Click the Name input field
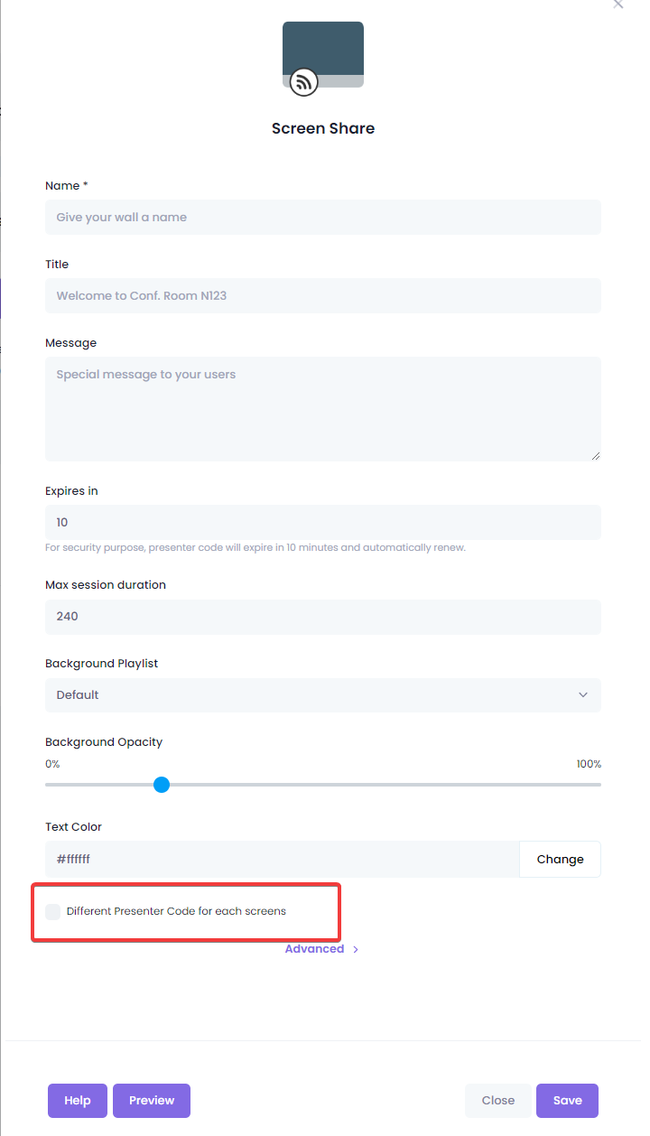This screenshot has height=1136, width=650. coord(323,218)
